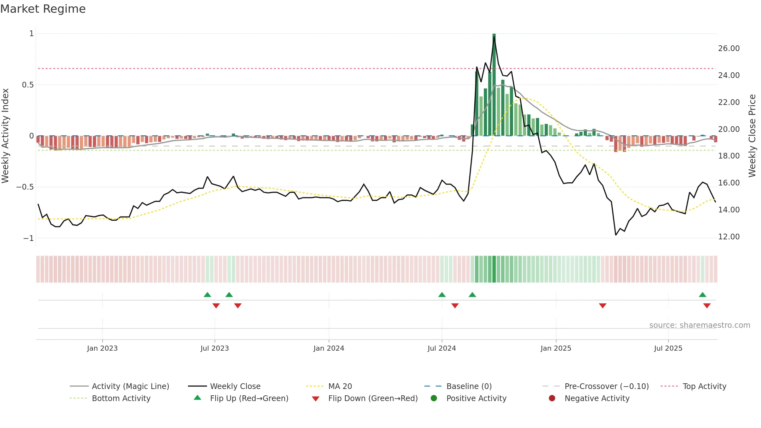Click the Jan 2025 axis label
Viewport: 761px width, 428px height.
pyautogui.click(x=556, y=348)
